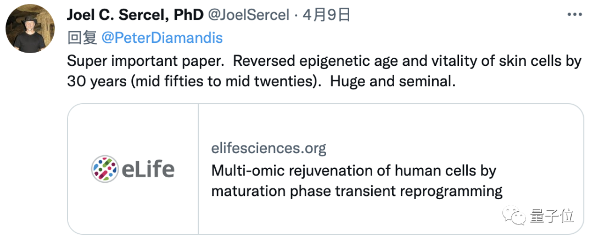Click the "maturation phase transient reprogramming" line
Image resolution: width=593 pixels, height=242 pixels.
click(x=357, y=191)
